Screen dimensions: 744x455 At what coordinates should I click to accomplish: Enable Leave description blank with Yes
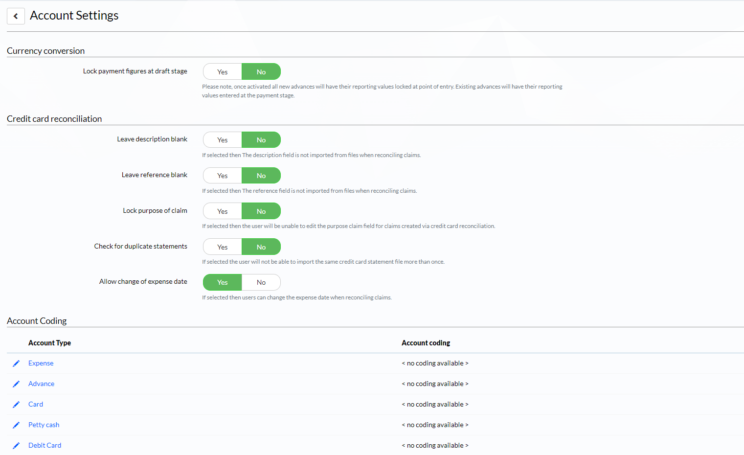pyautogui.click(x=223, y=140)
